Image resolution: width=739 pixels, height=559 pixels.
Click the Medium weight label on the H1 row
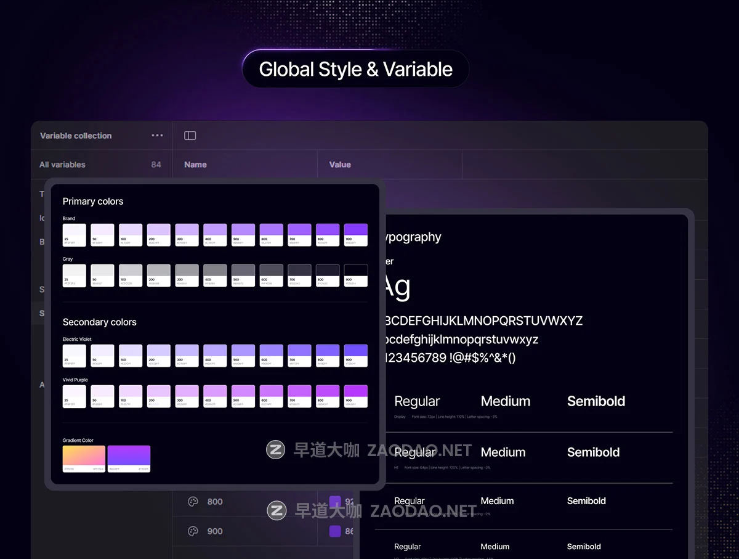pos(503,452)
